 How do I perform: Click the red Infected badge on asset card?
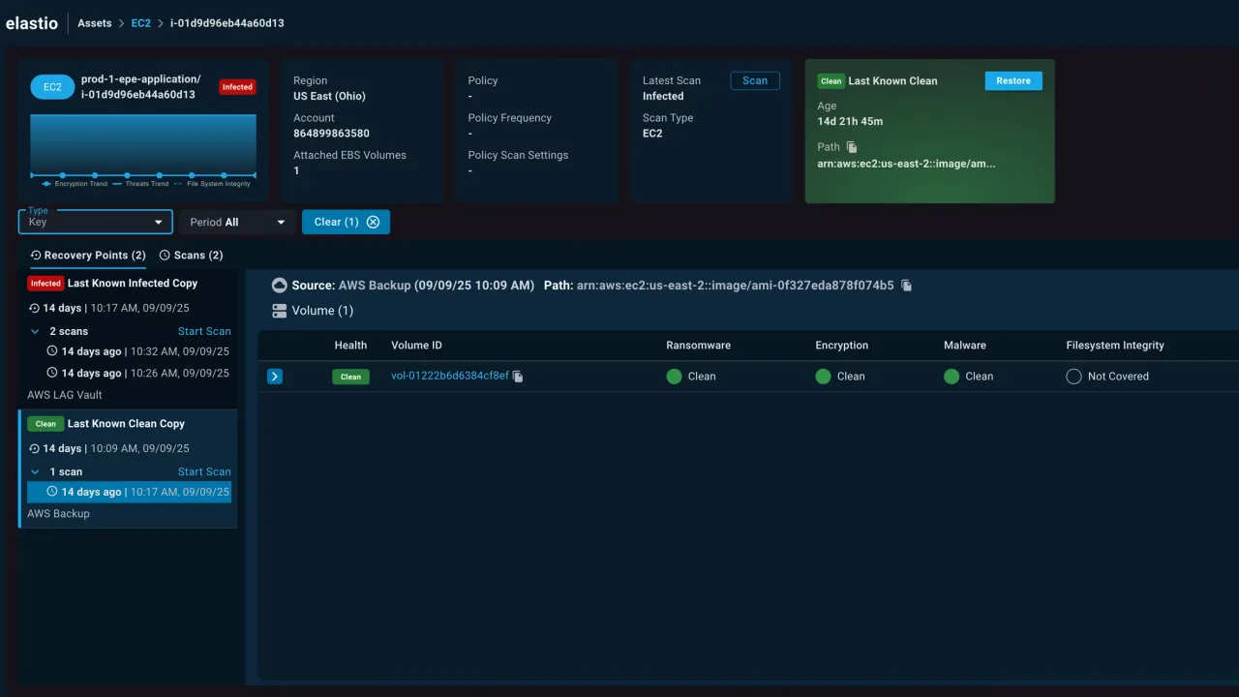point(237,87)
